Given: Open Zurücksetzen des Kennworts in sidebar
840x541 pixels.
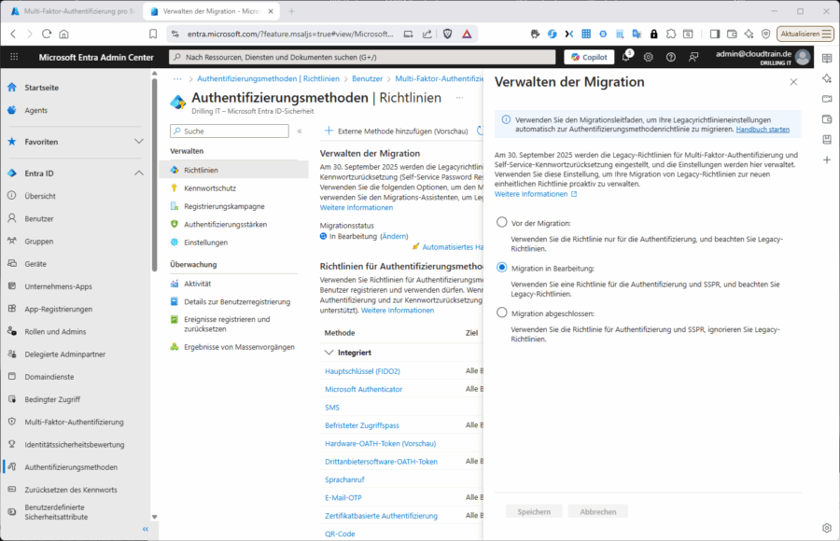Looking at the screenshot, I should 71,490.
